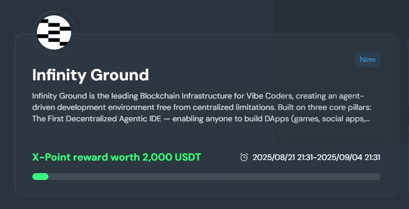409x209 pixels.
Task: Click The First Decentralized Agentic IDE line
Action: pos(201,119)
